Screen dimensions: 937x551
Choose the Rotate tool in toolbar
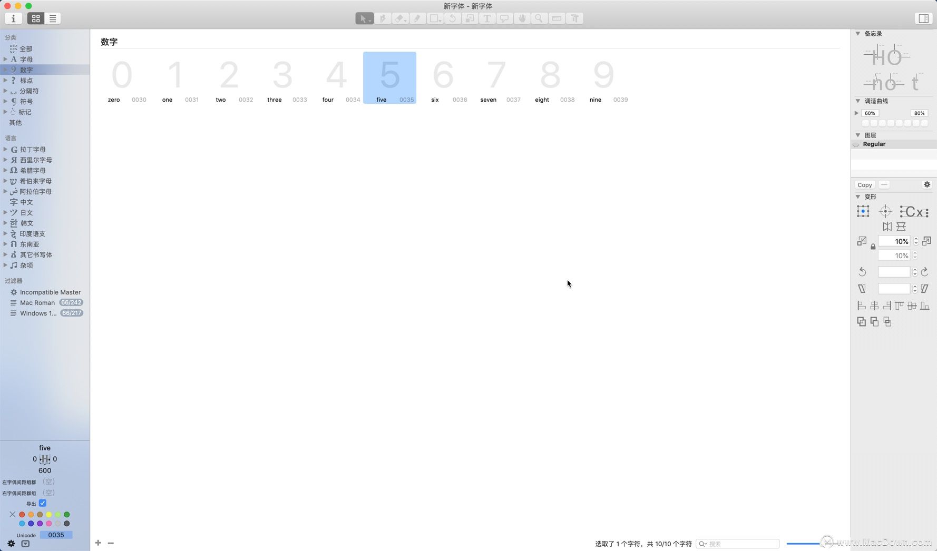[452, 18]
